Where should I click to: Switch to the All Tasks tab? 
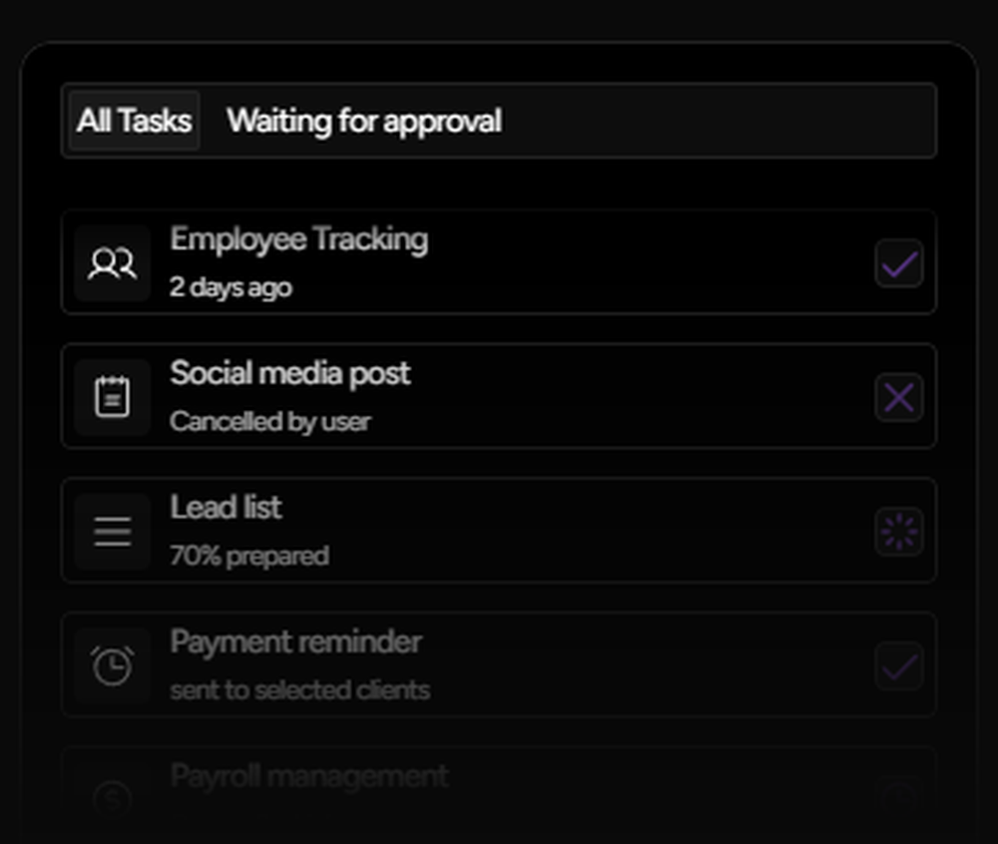coord(133,120)
